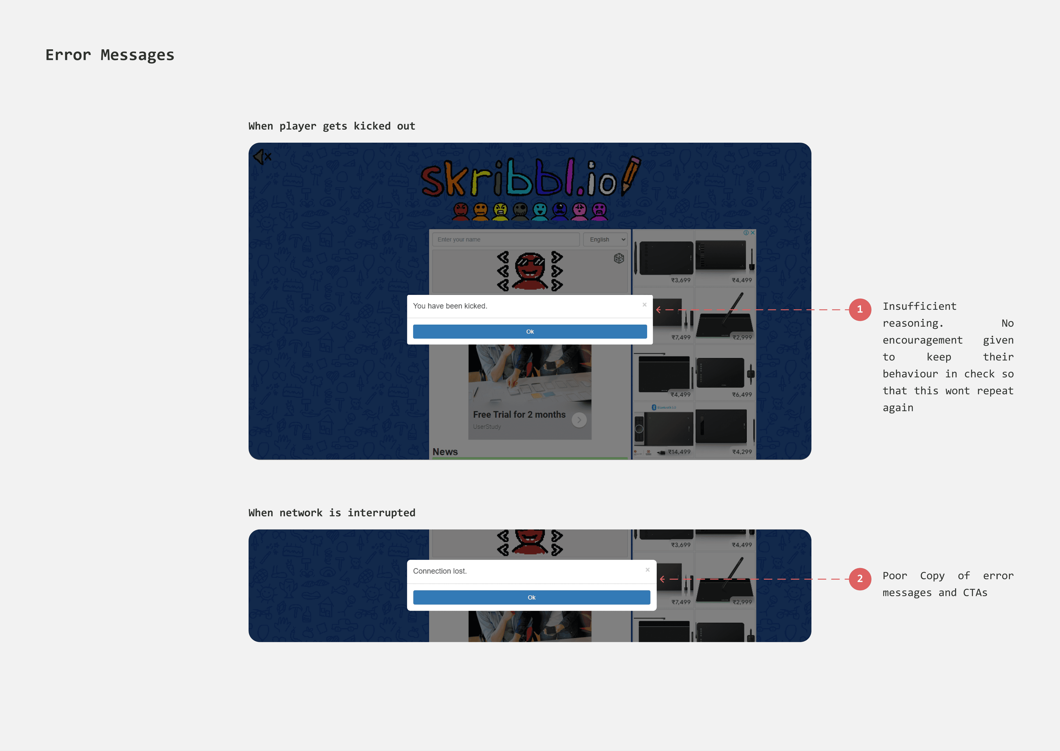Click the randomize avatar dice icon
Image resolution: width=1060 pixels, height=751 pixels.
[x=619, y=258]
